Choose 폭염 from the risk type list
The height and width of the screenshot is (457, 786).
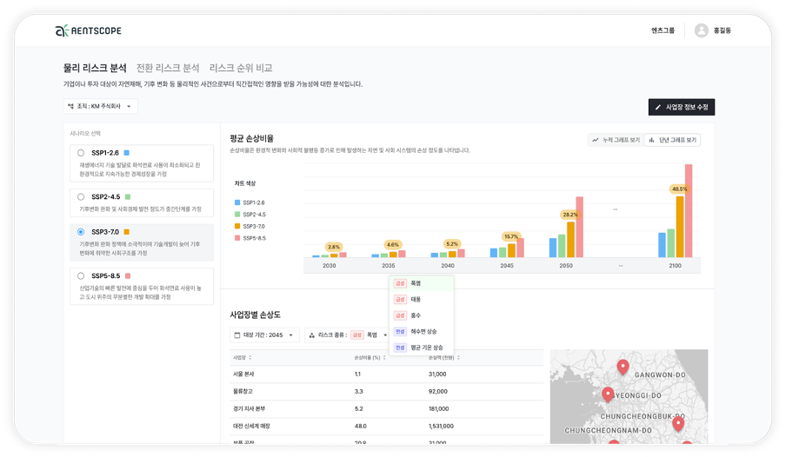click(422, 283)
